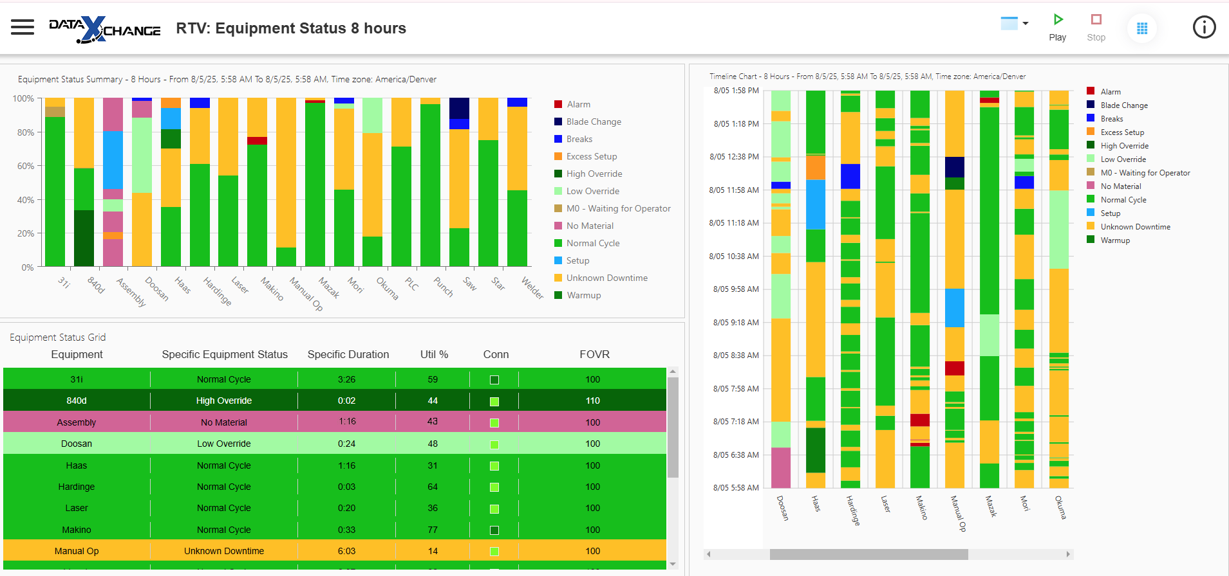Toggle the Assembly Conn checkbox
The width and height of the screenshot is (1229, 576).
pos(494,423)
